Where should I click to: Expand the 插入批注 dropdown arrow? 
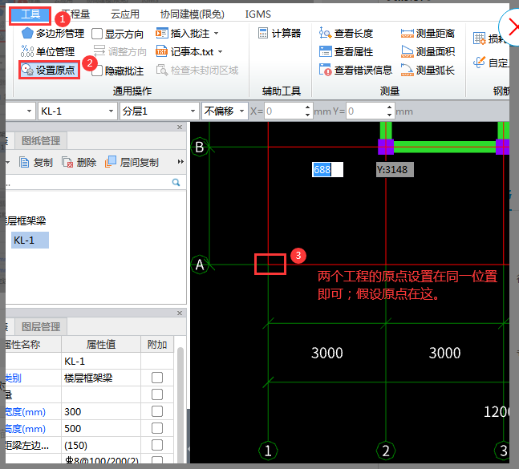click(217, 33)
